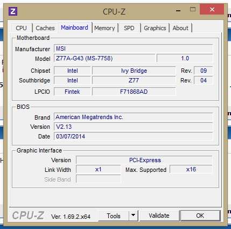Click the southbridge Rev. value 04
Viewport: 231px width, 229px height.
[x=204, y=80]
